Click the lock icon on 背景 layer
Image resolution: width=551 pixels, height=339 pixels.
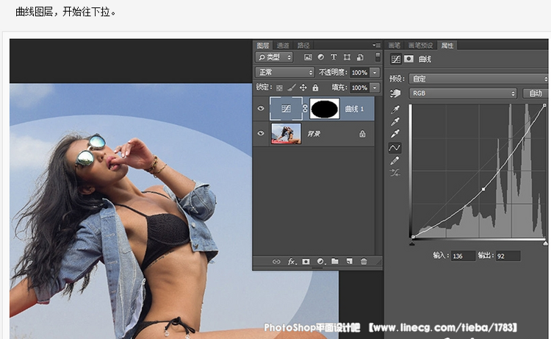click(x=362, y=134)
